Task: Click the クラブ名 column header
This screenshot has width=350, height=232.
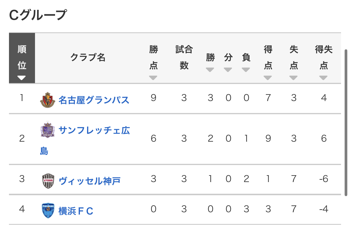Action: tap(88, 57)
